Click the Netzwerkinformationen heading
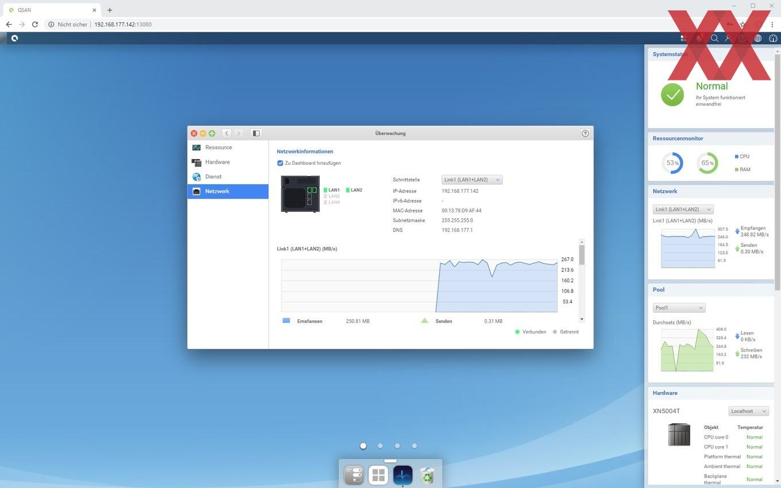Screen dimensions: 781x488 tap(305, 152)
